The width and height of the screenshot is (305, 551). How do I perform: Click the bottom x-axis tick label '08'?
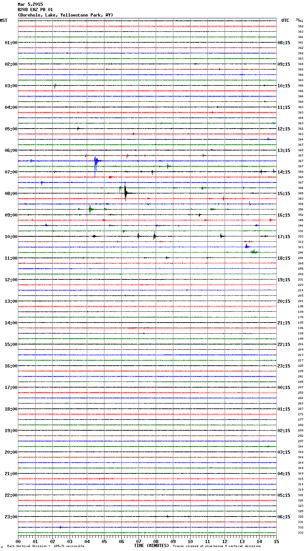click(156, 541)
